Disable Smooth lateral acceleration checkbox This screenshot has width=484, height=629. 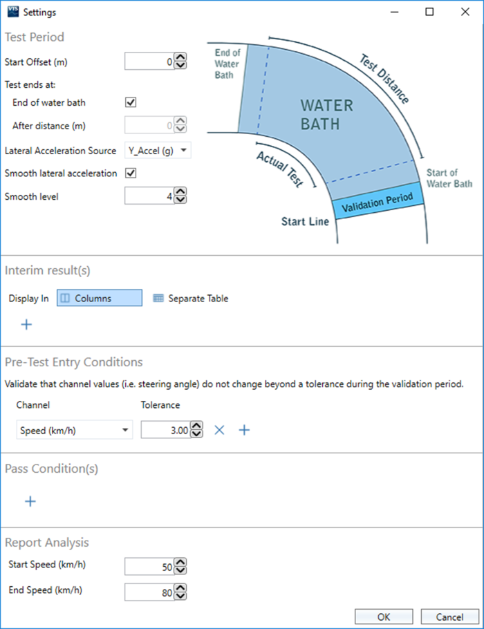[131, 173]
